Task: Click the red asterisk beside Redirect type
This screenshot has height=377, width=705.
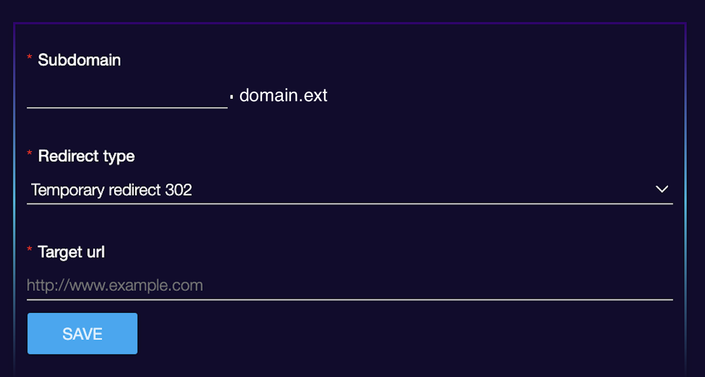Action: [x=29, y=154]
